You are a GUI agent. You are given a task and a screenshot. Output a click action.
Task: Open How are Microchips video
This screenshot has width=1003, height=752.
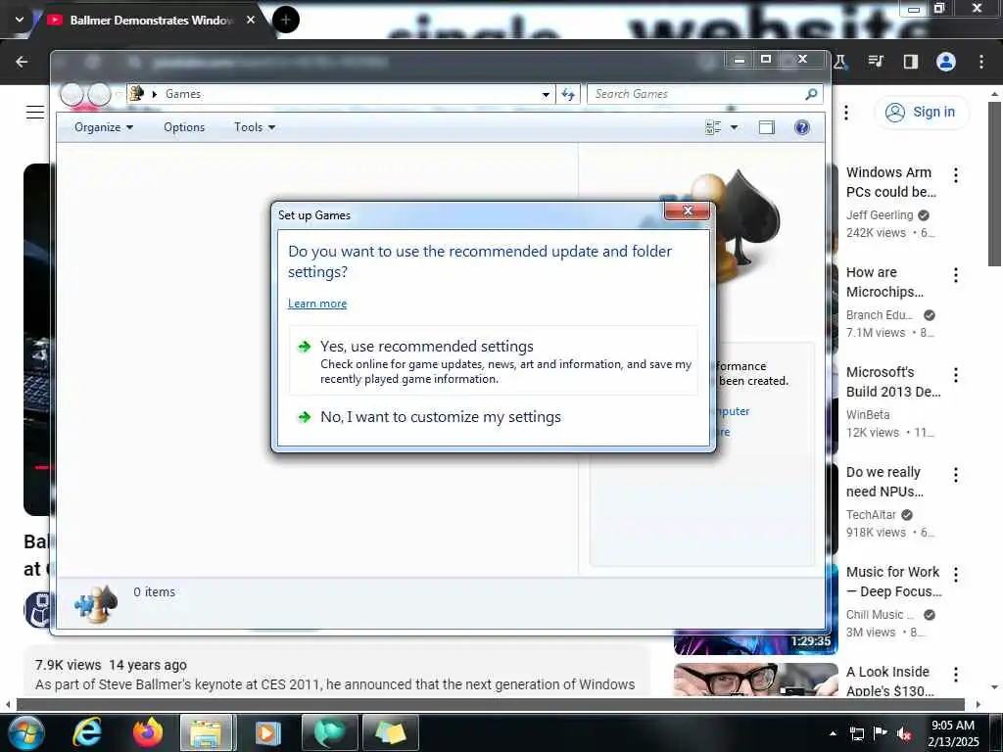click(884, 282)
